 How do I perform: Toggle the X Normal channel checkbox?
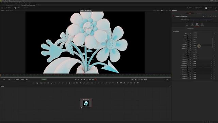[x=188, y=55]
